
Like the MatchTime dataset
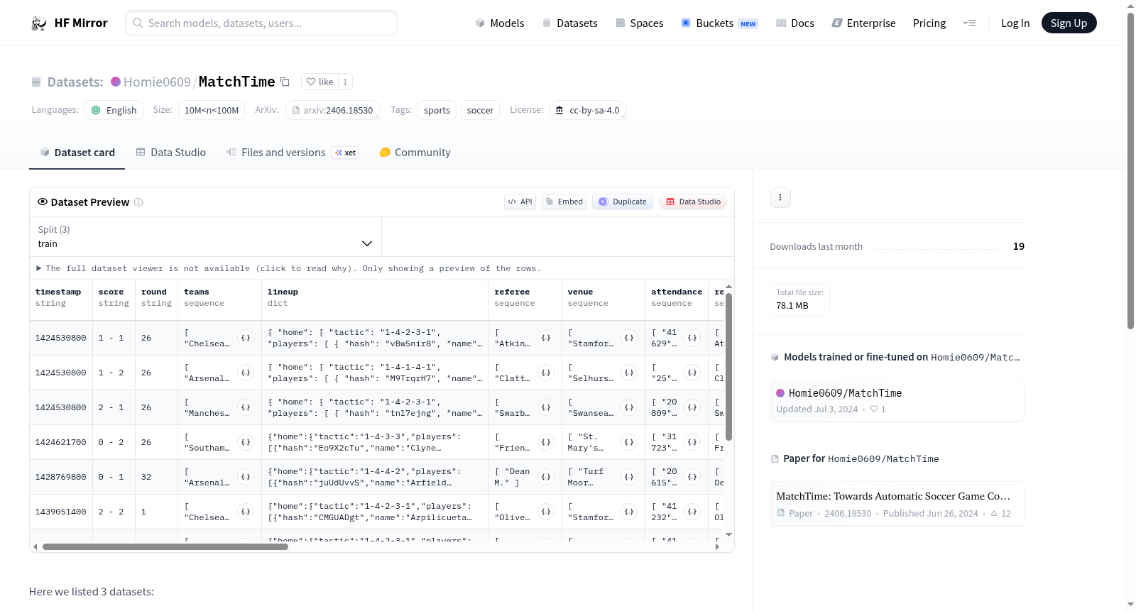[319, 82]
